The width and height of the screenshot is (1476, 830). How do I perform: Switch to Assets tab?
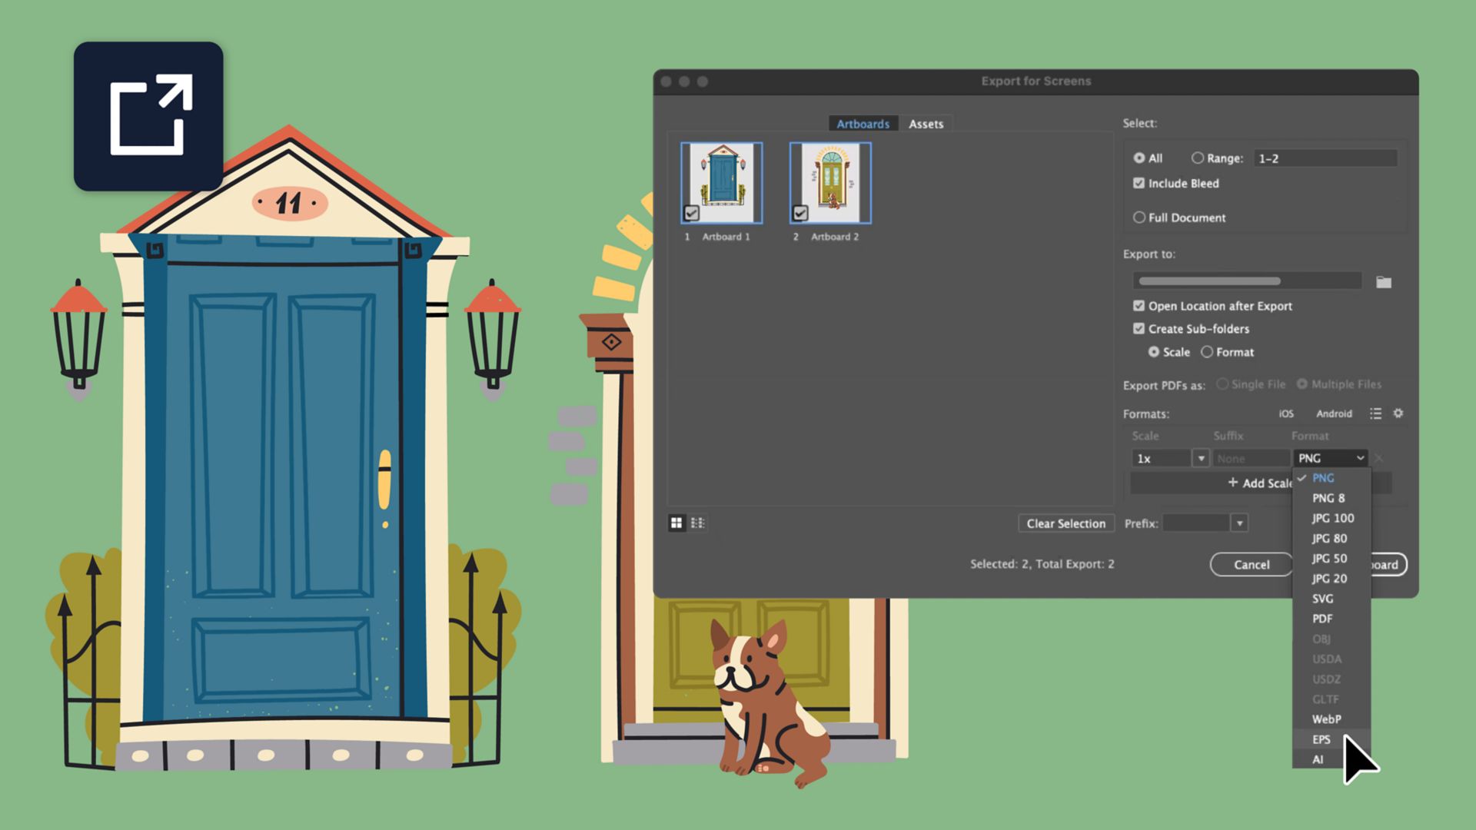(925, 124)
